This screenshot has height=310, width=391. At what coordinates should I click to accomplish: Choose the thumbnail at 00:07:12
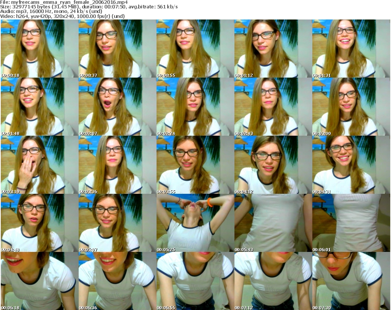click(273, 281)
